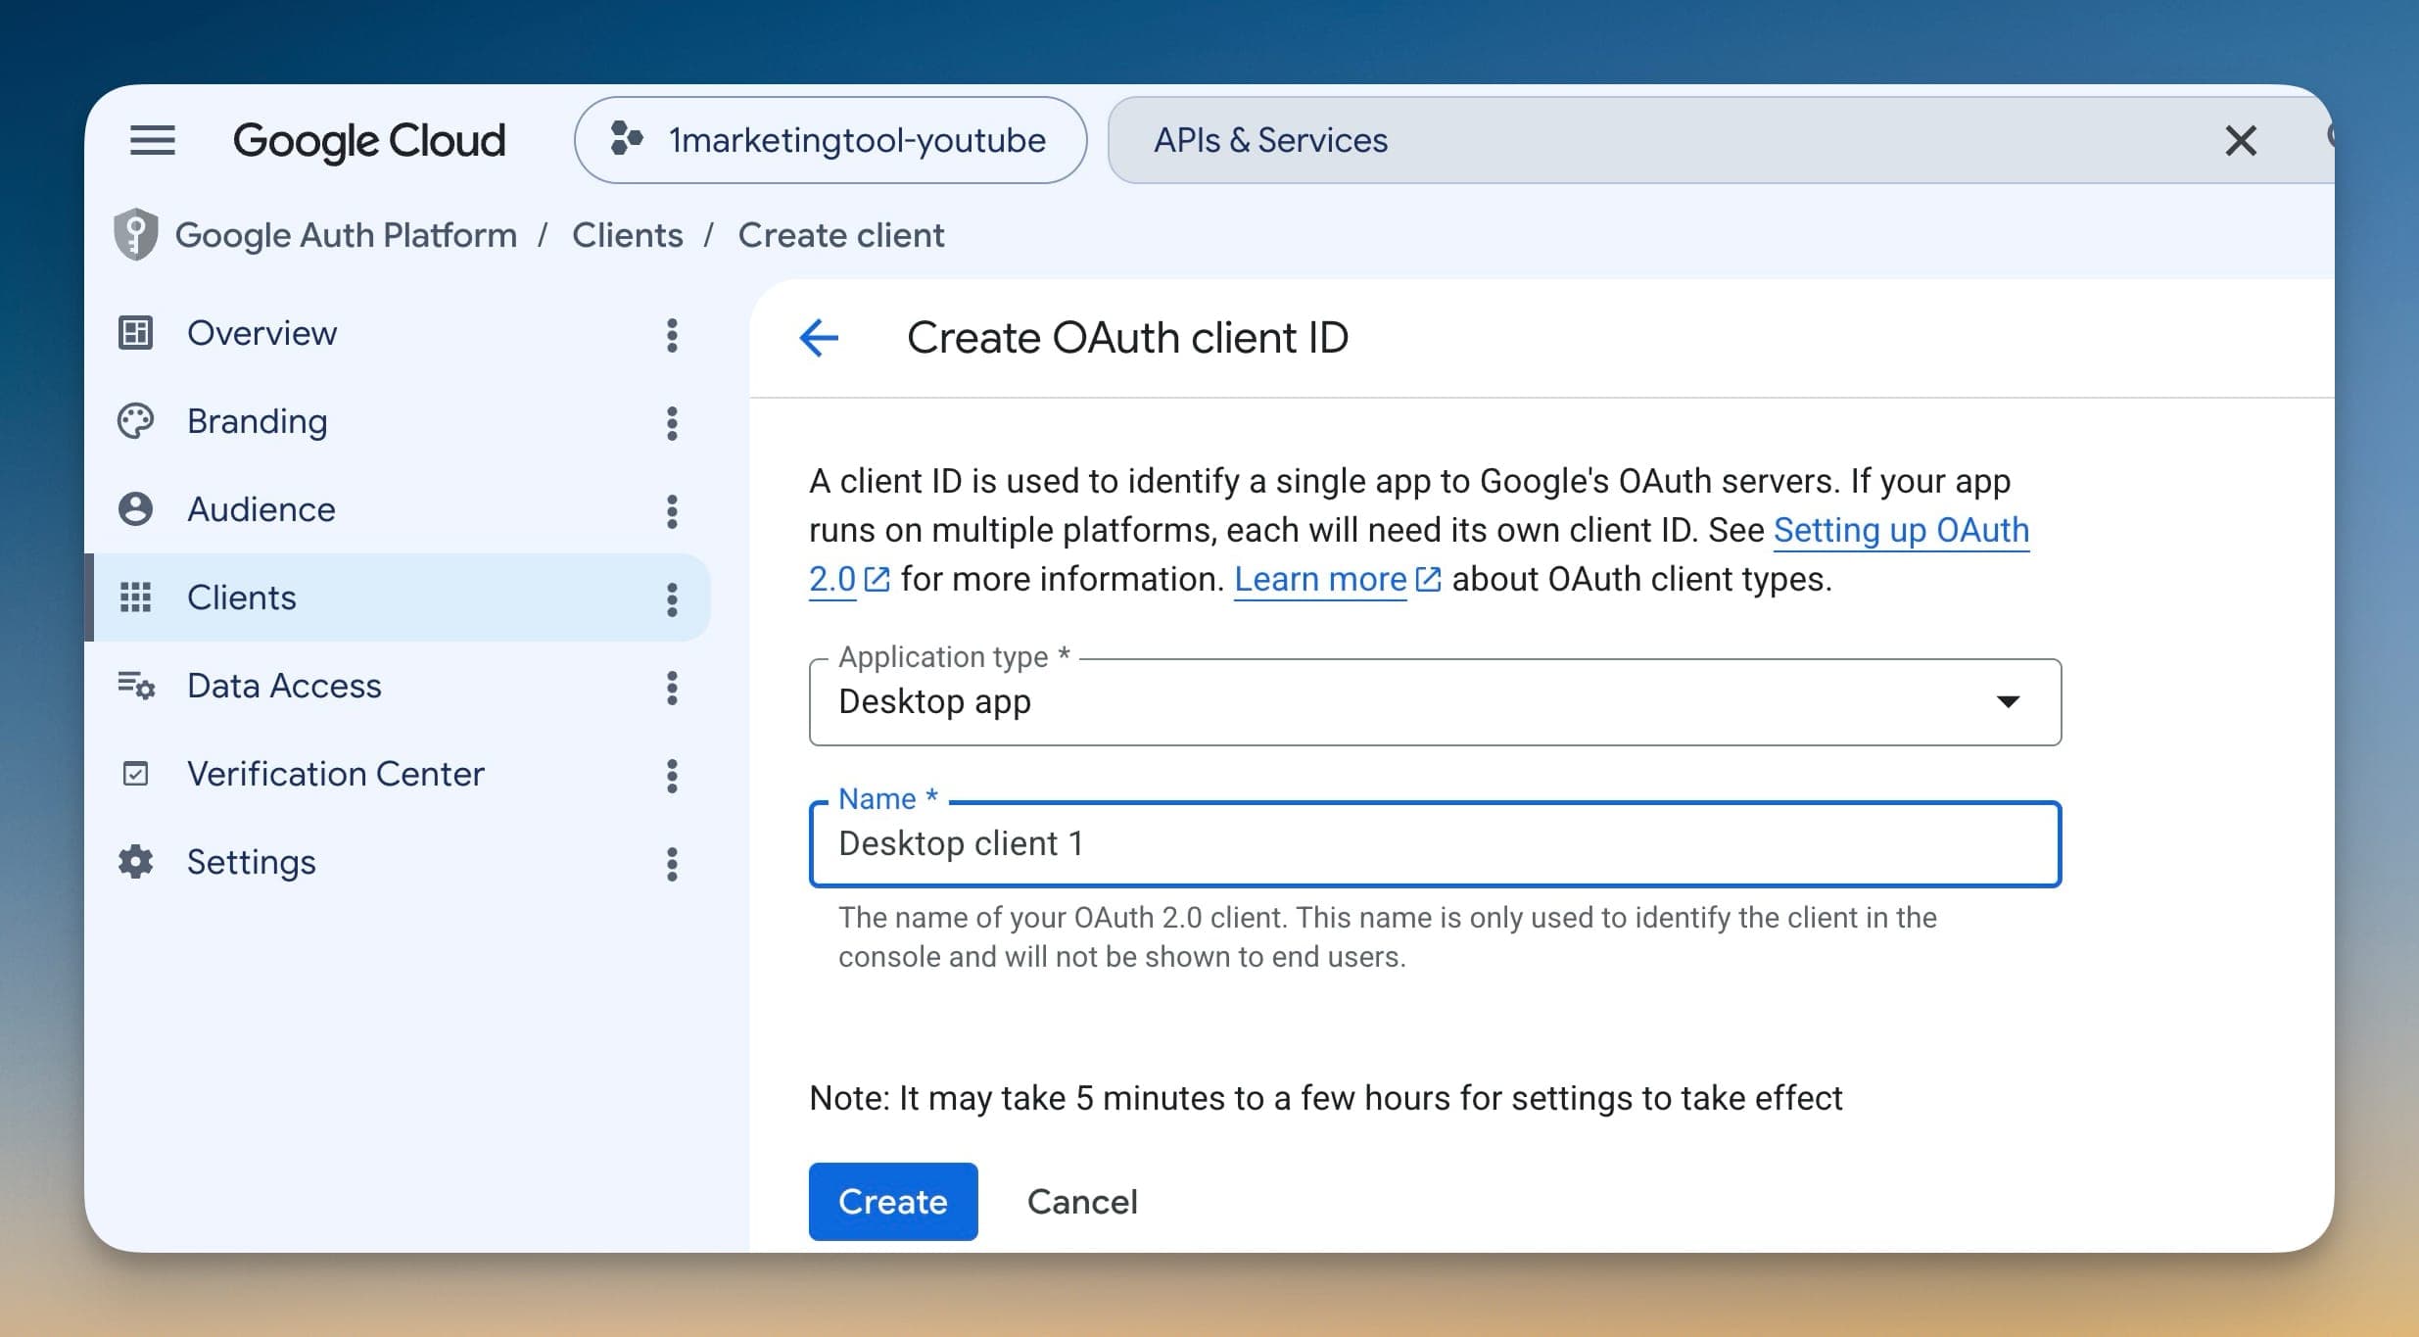Open the Overview sidebar item

(x=398, y=333)
